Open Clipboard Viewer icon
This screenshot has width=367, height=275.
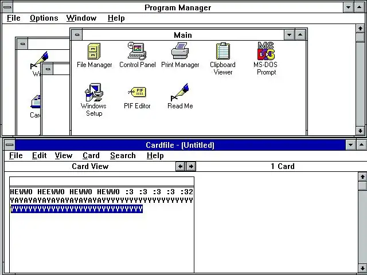point(223,51)
